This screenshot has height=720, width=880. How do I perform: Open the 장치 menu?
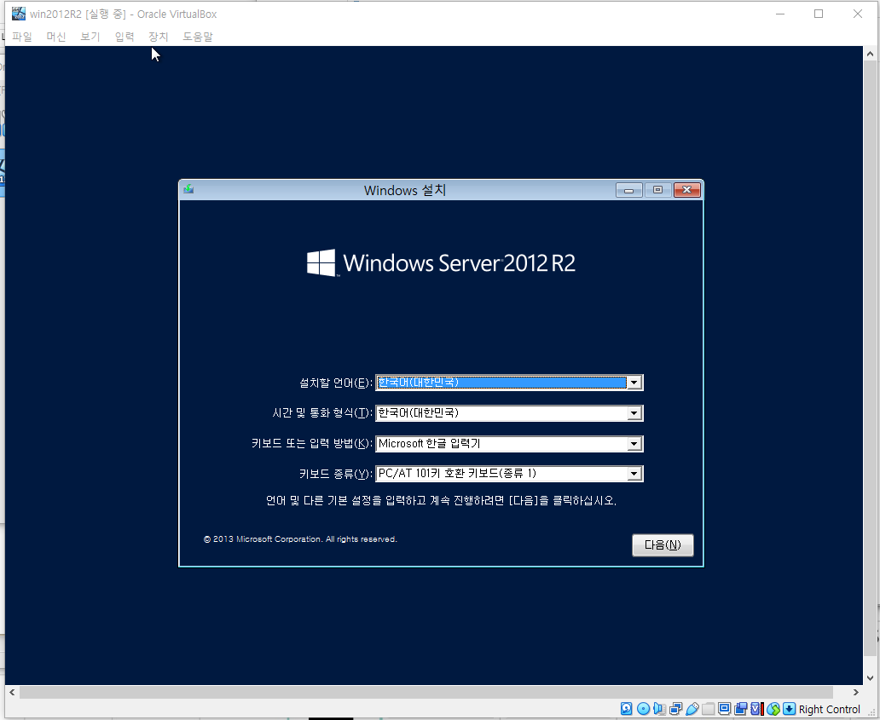point(158,37)
